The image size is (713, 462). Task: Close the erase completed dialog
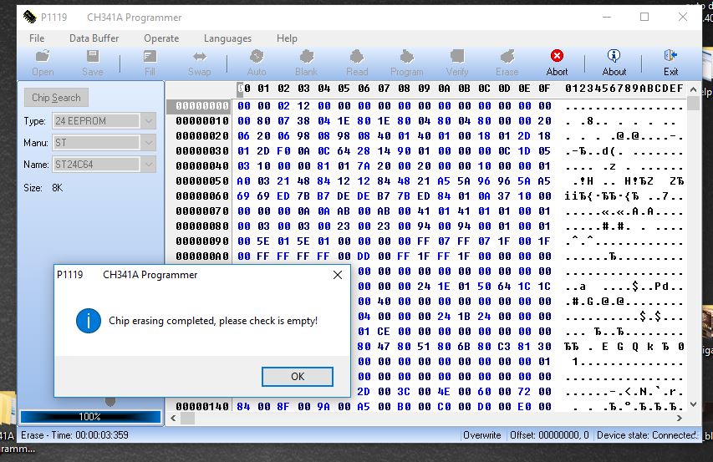coord(338,275)
